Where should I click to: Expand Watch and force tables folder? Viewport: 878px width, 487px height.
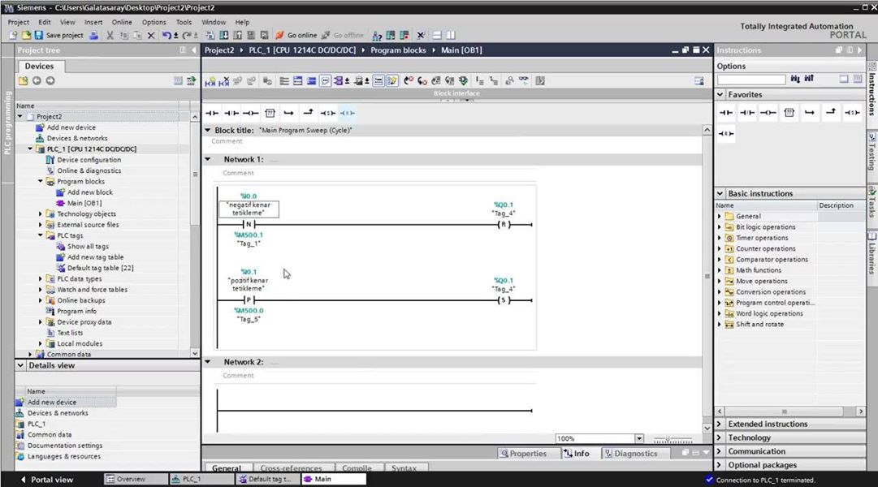pyautogui.click(x=41, y=290)
